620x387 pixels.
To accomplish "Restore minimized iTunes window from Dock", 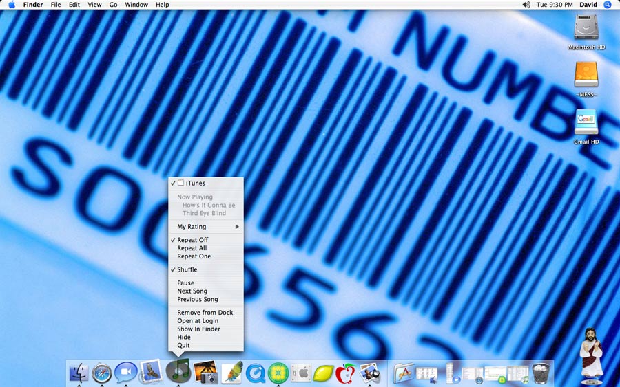I will click(x=518, y=375).
